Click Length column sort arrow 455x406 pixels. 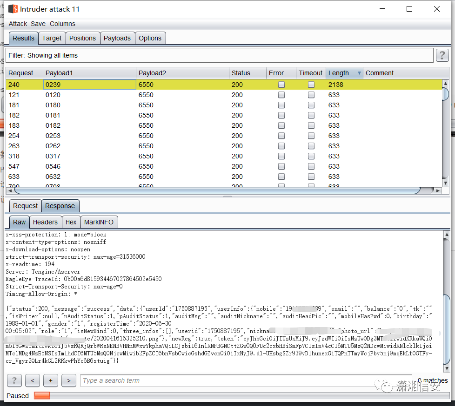[x=359, y=73]
